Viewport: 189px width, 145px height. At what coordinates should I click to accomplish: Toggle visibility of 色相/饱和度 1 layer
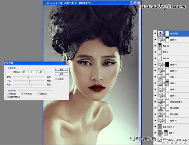(155, 102)
